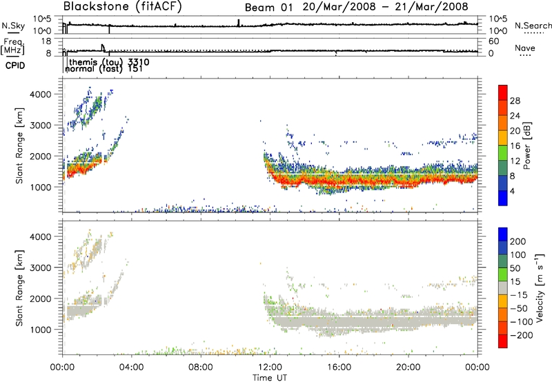Click the 'themis (tau) 3310' CPID entry

[110, 62]
